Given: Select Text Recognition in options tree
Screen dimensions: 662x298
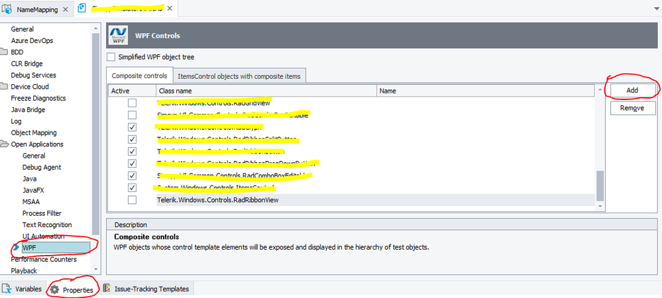Looking at the screenshot, I should [x=47, y=224].
